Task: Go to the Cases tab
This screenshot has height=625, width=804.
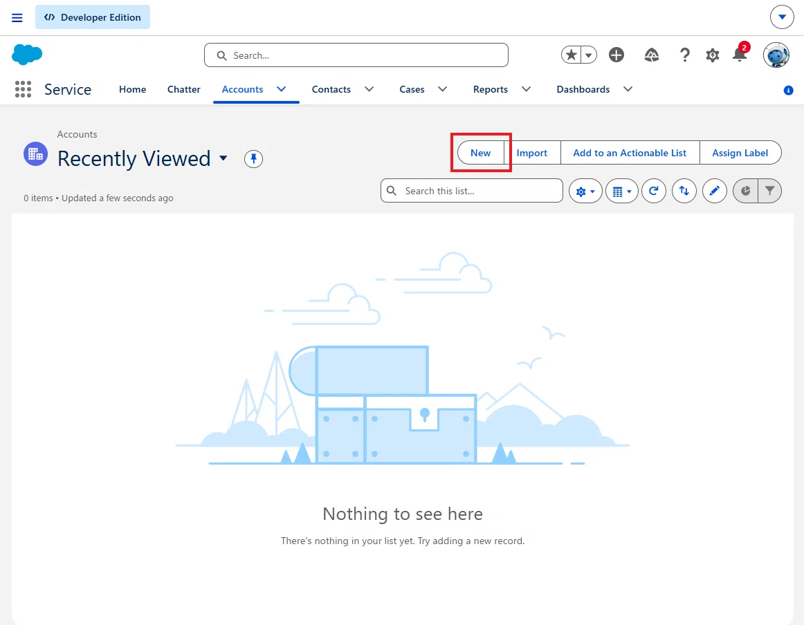Action: (x=412, y=89)
